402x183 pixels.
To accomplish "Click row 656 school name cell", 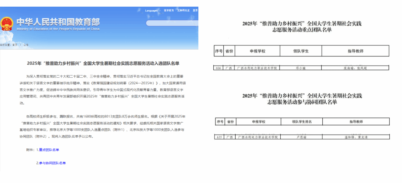I will tap(256, 68).
